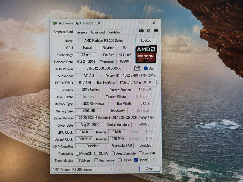Click the Bus Interface question mark

[156, 82]
